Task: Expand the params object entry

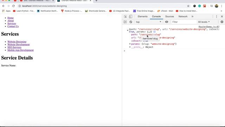Action: tap(130, 44)
